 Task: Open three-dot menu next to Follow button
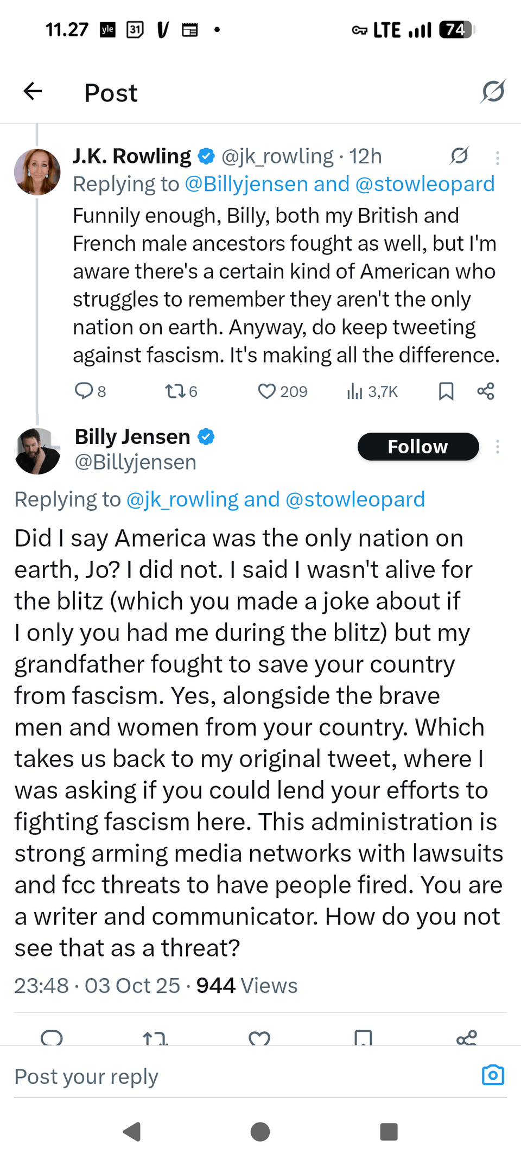(497, 447)
